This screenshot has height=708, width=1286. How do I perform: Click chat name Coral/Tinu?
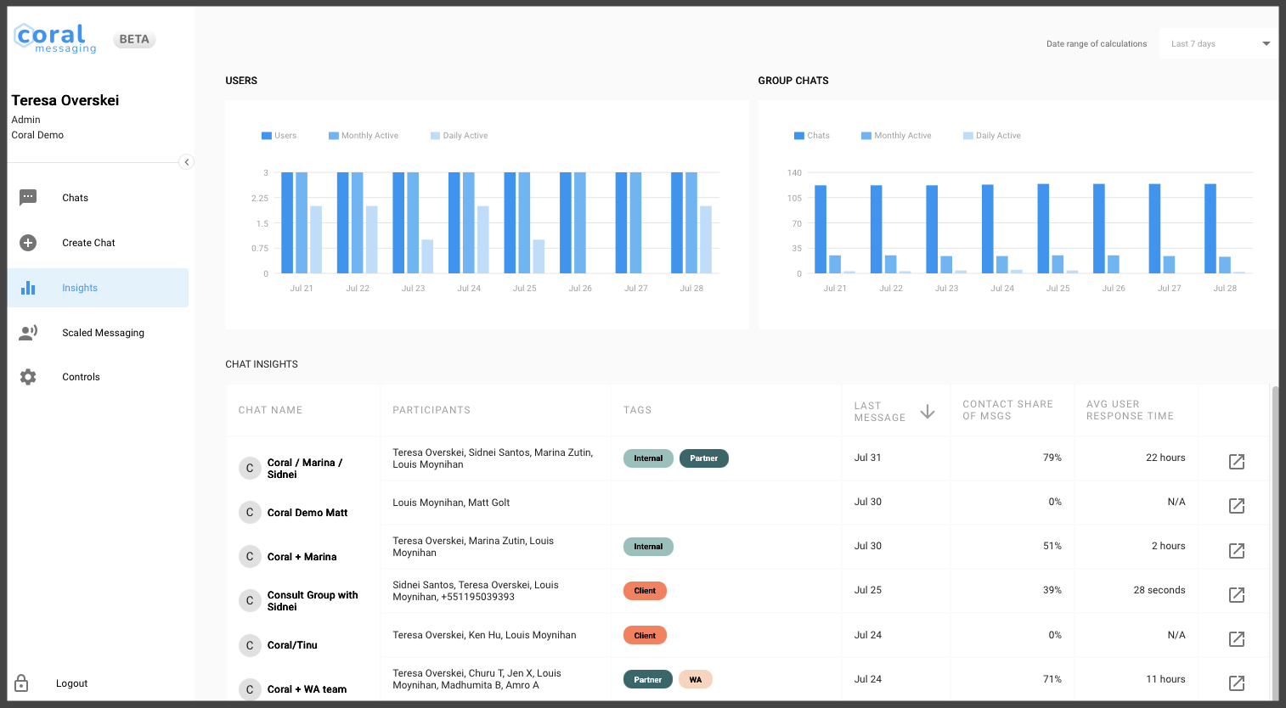[x=292, y=645]
